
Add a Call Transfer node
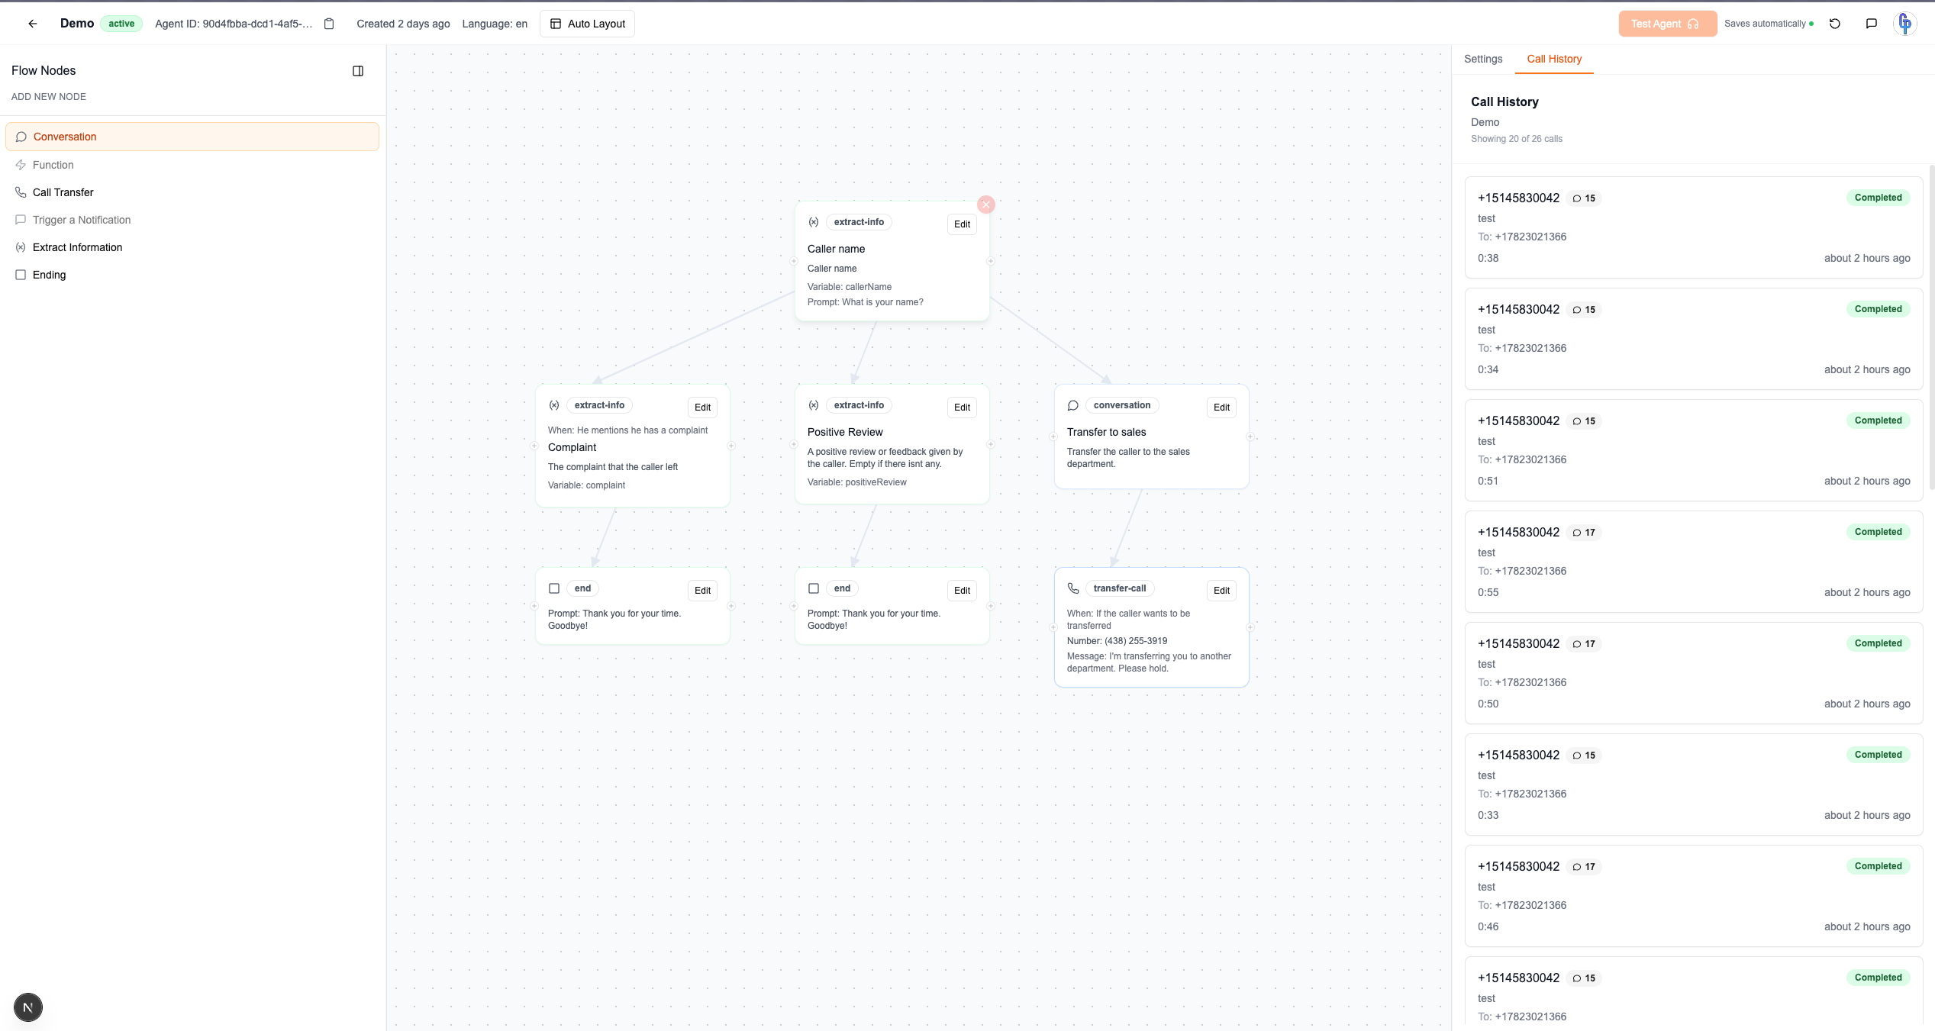point(192,192)
